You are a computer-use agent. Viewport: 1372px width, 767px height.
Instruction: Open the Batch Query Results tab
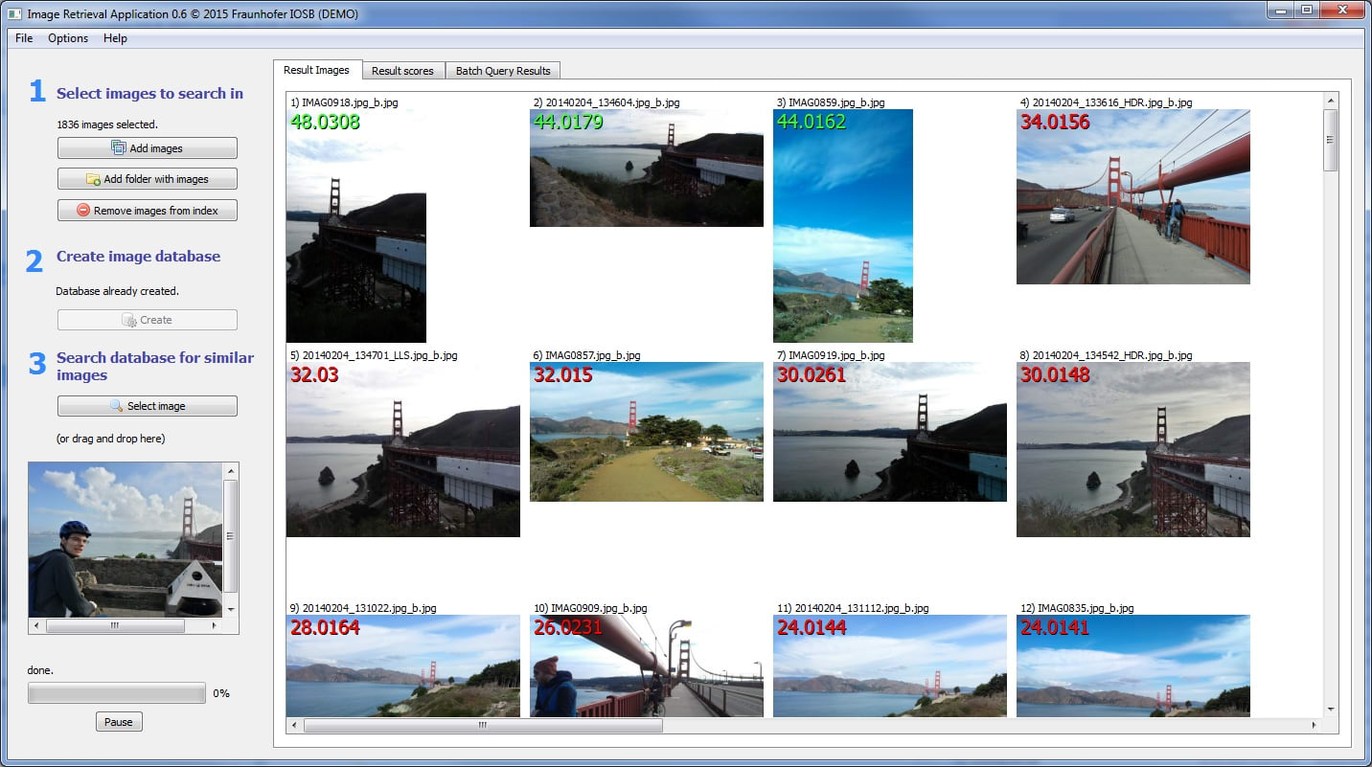click(503, 71)
